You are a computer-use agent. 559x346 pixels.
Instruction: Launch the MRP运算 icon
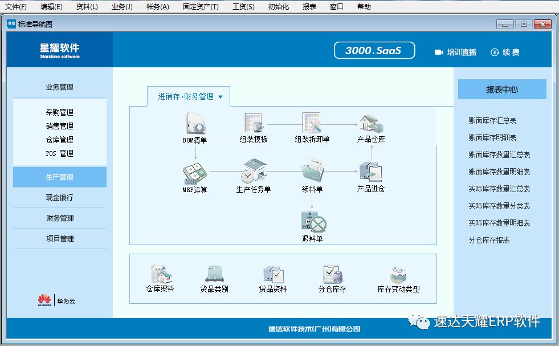tap(195, 173)
